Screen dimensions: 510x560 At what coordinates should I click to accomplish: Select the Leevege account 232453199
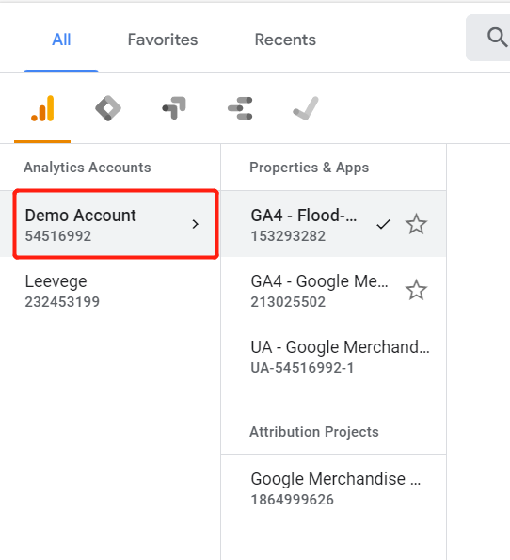click(x=110, y=291)
